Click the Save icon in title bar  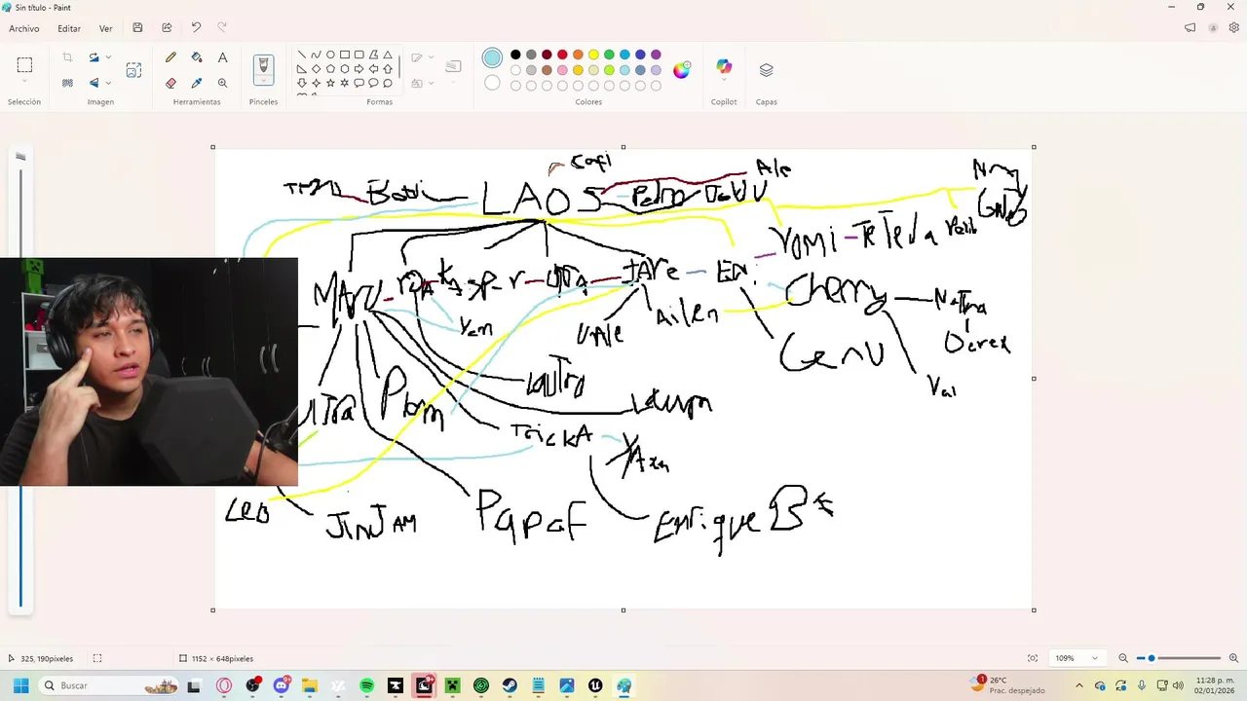137,28
